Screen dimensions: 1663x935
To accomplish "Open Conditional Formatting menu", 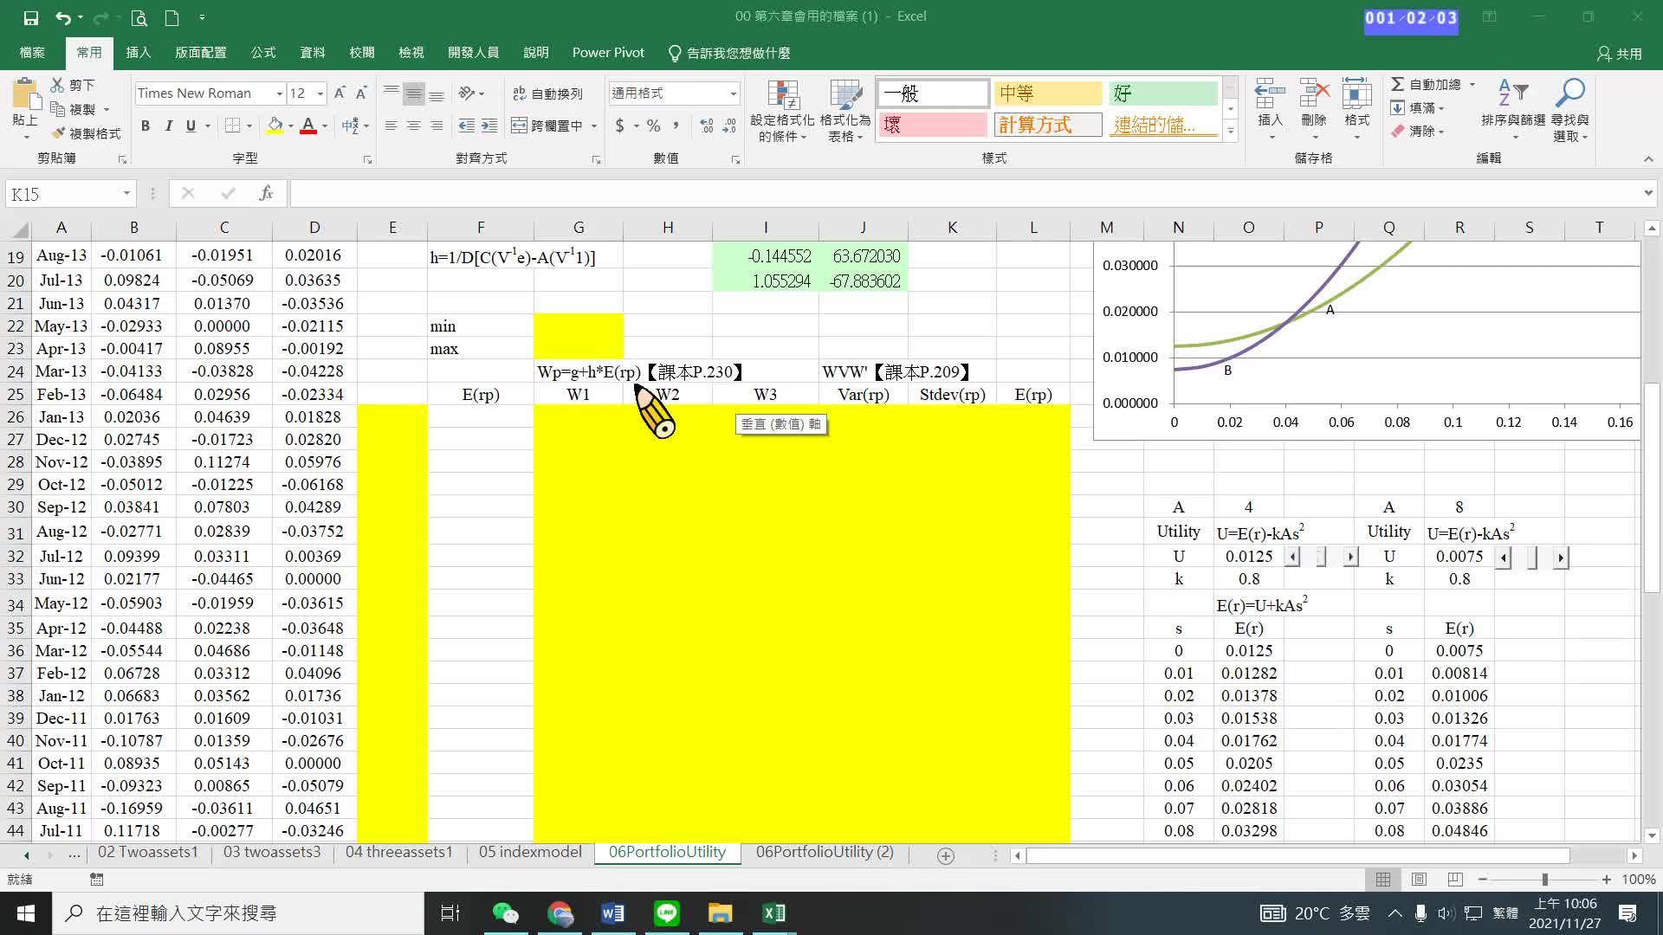I will (x=782, y=111).
